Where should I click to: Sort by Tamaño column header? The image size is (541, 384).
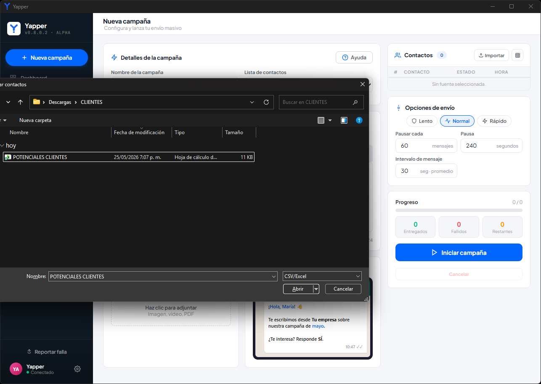click(234, 132)
